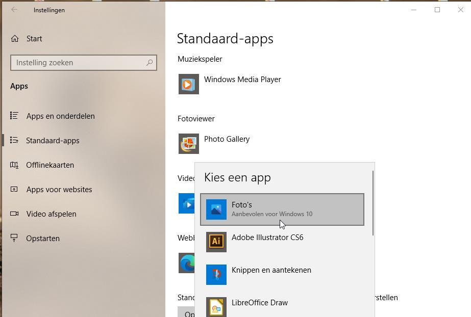Change the Muziekspeler default Windows Media Player
The height and width of the screenshot is (317, 471).
click(x=242, y=80)
